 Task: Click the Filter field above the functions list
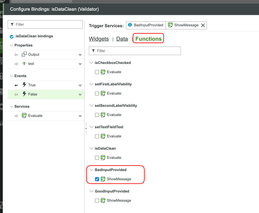pos(135,50)
